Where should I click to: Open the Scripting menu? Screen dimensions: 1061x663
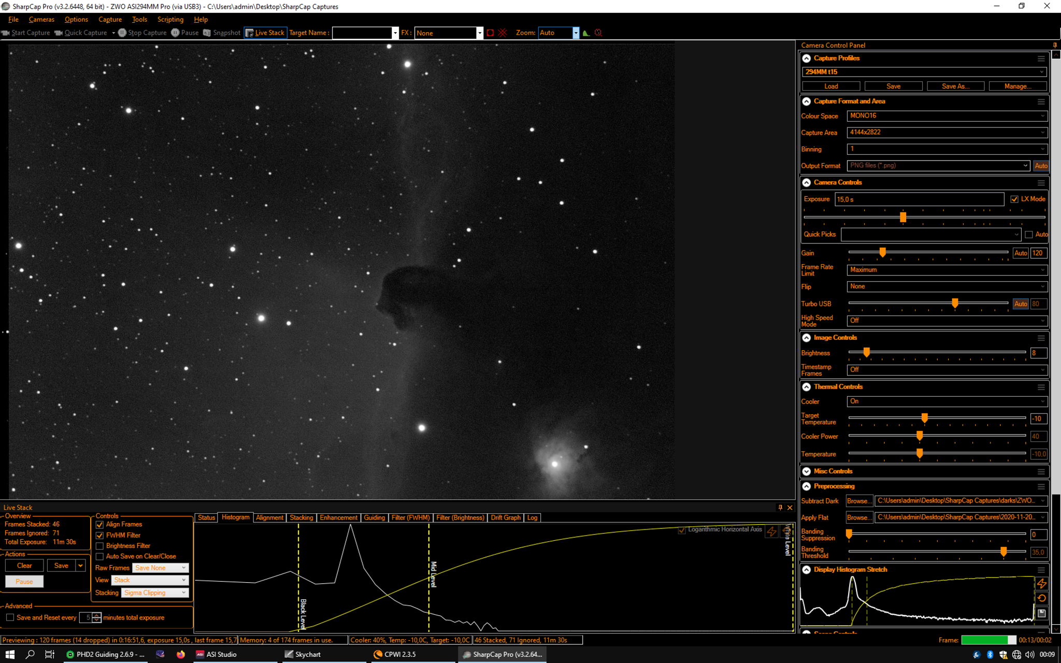[x=170, y=19]
